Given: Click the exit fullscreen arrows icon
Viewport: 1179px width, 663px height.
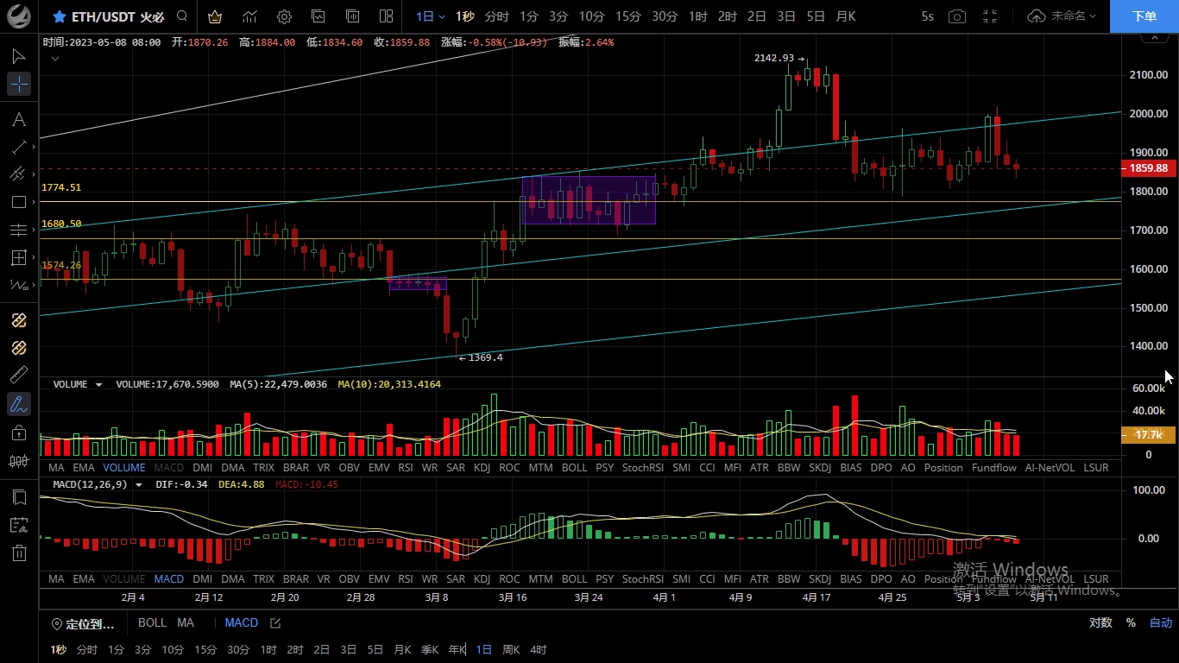Looking at the screenshot, I should [x=990, y=16].
